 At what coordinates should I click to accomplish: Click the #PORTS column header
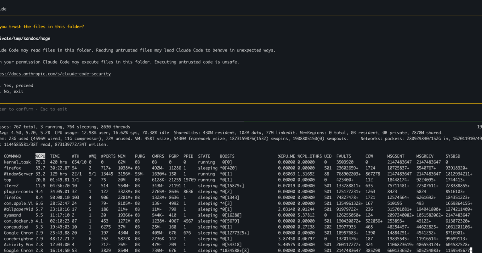click(x=108, y=156)
